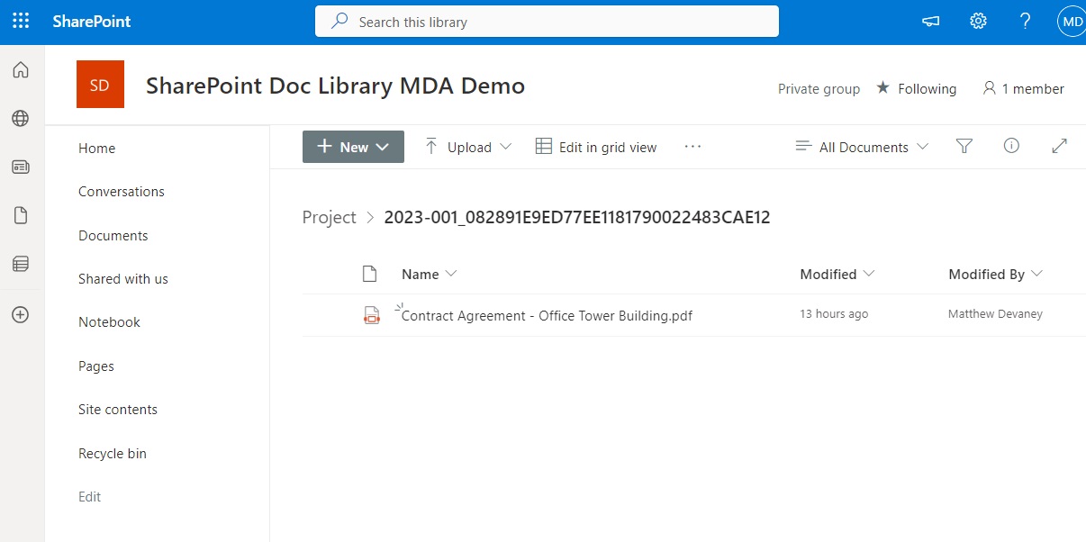Image resolution: width=1086 pixels, height=542 pixels.
Task: Enter focus mode with diagonal arrows icon
Action: [x=1059, y=146]
